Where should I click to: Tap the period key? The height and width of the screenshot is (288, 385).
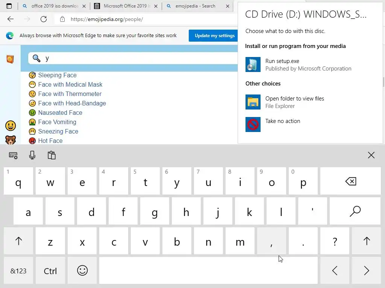[x=303, y=241]
